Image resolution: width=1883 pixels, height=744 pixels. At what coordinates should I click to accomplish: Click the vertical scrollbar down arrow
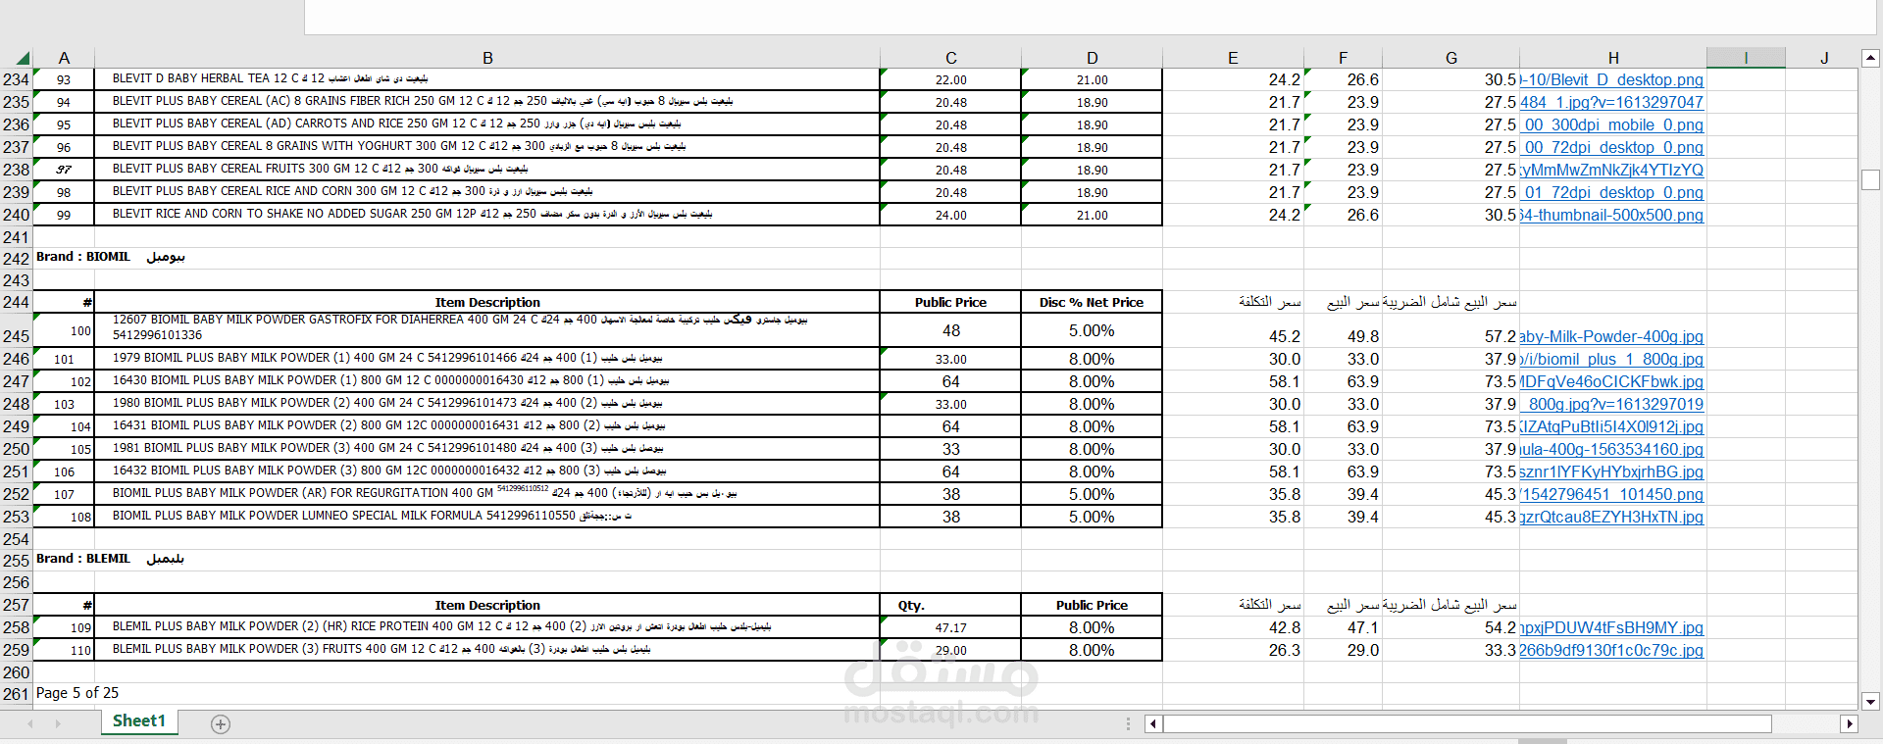coord(1870,701)
